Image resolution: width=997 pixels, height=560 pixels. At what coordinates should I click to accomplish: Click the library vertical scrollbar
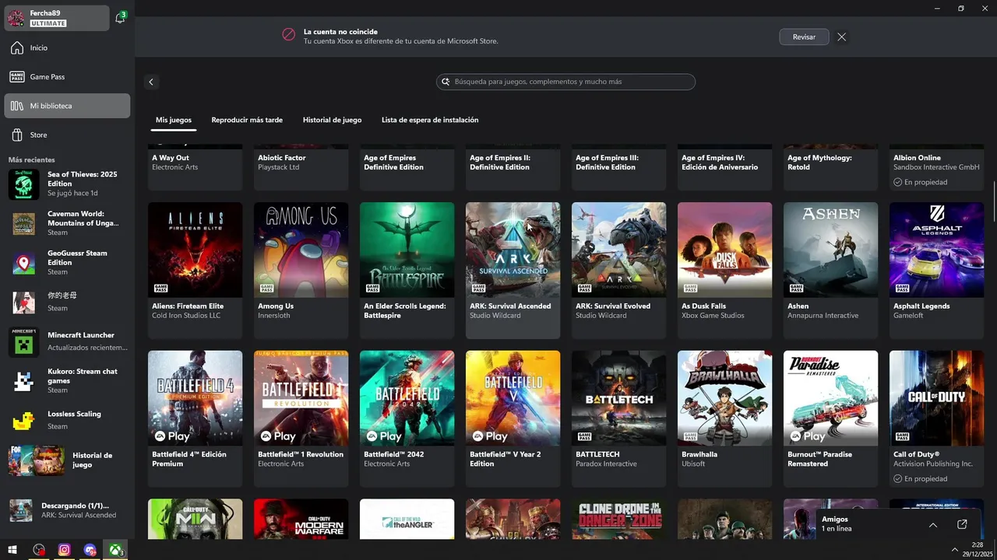point(994,200)
